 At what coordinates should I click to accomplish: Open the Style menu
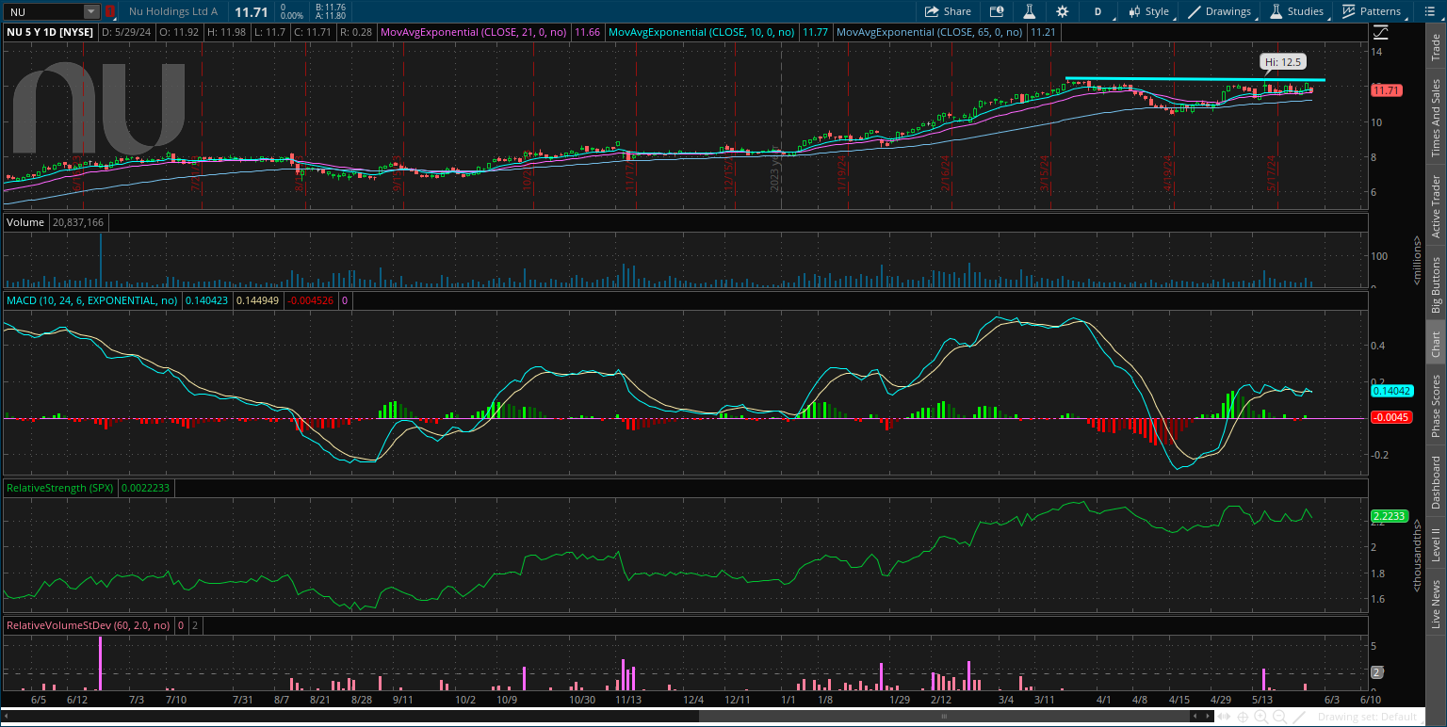tap(1149, 11)
